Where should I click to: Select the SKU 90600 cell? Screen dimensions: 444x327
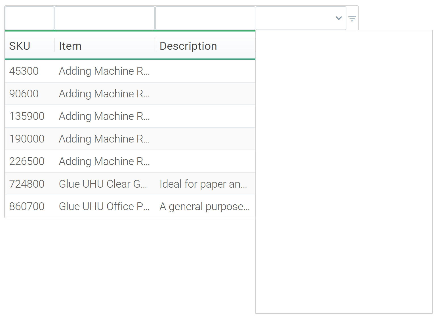tap(24, 94)
